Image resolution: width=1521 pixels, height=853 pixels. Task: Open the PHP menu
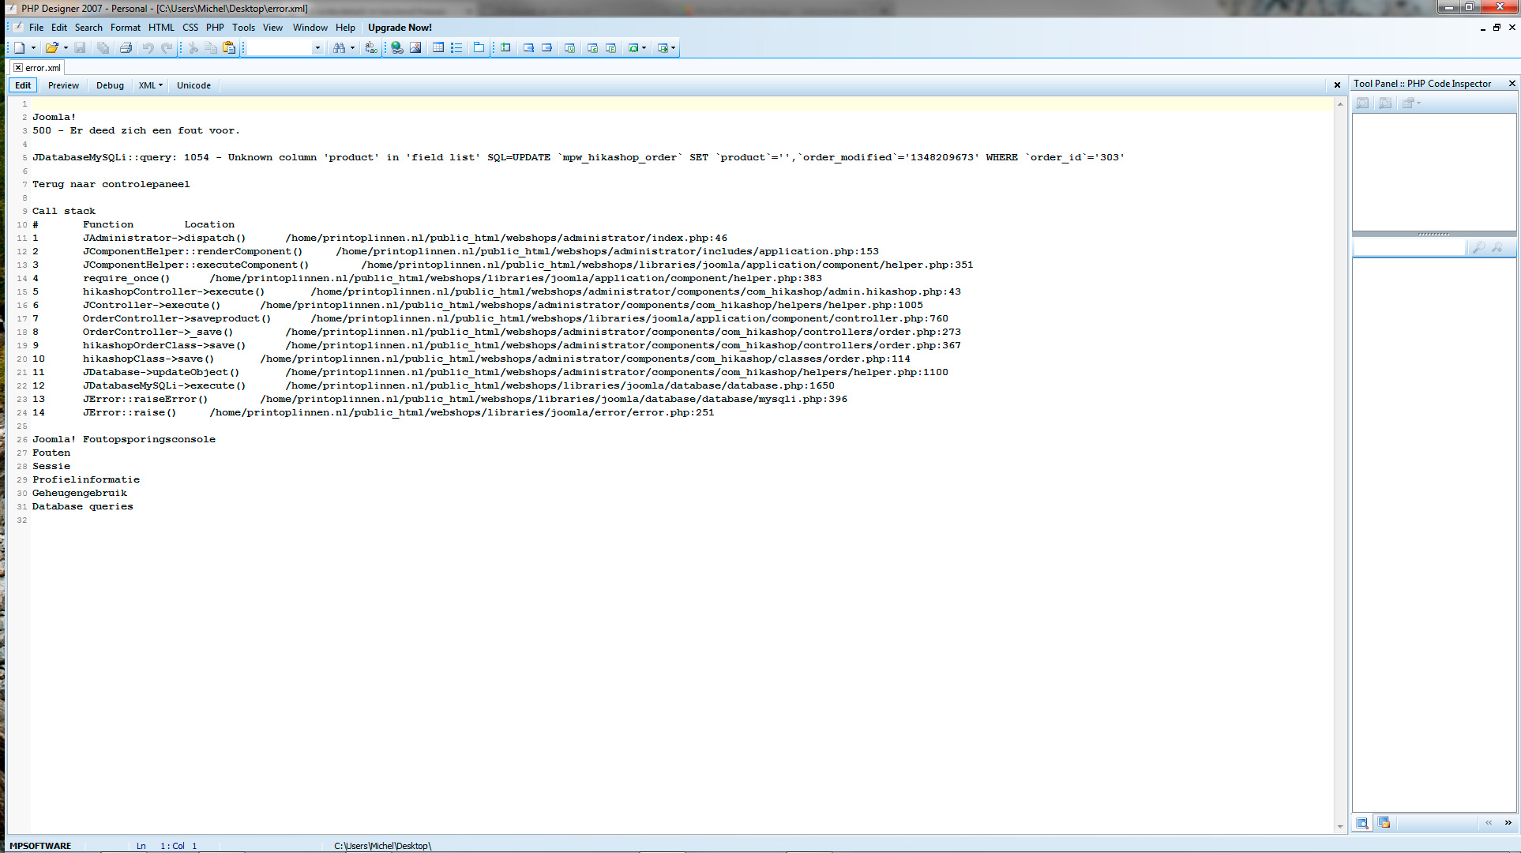215,28
